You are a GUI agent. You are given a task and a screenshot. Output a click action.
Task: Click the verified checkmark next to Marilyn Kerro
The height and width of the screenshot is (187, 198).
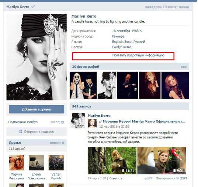click(33, 7)
